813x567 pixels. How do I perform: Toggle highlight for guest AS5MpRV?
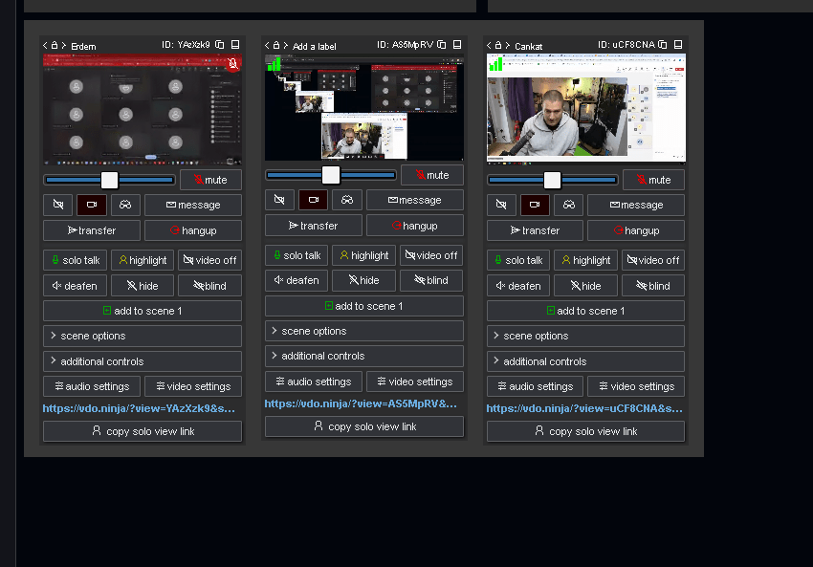tap(364, 255)
